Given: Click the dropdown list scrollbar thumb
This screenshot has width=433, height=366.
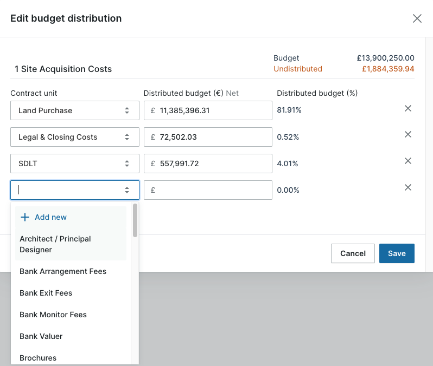Looking at the screenshot, I should (135, 220).
